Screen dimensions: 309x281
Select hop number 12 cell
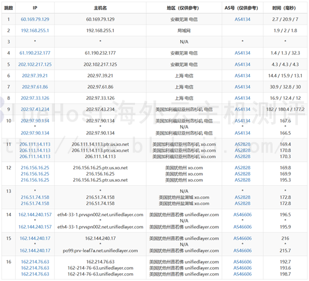8,168
